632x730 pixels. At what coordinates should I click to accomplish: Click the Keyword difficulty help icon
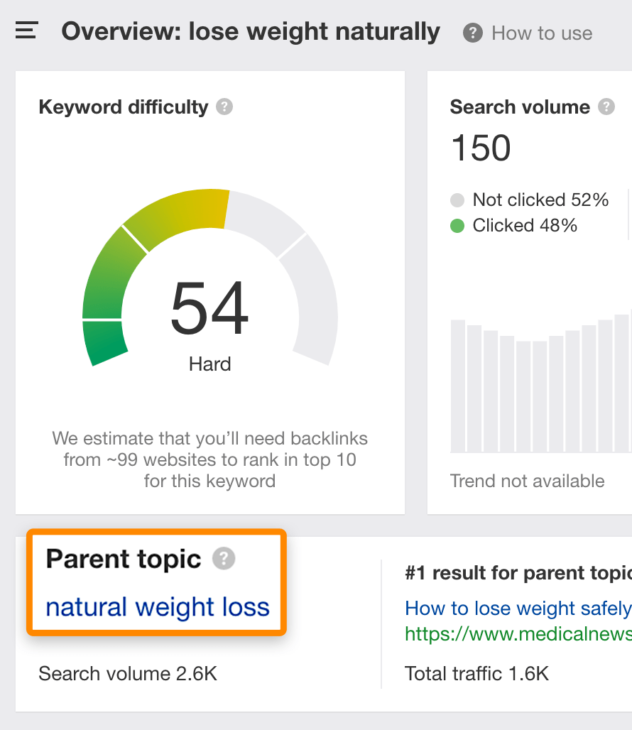point(224,107)
